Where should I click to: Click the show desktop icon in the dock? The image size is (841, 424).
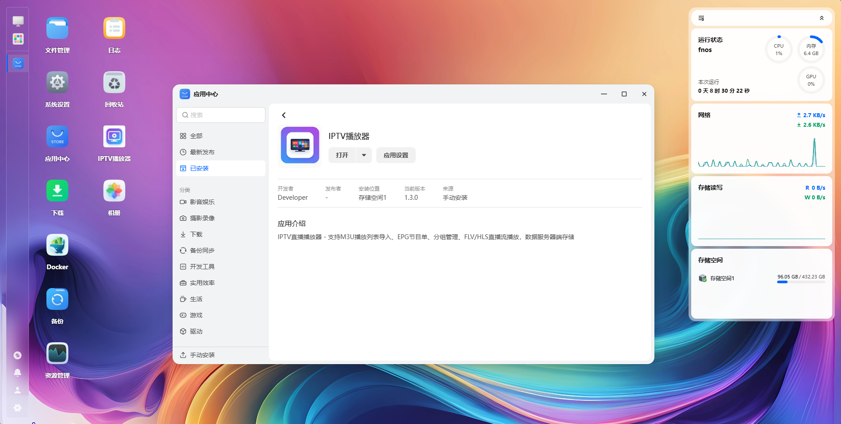(18, 21)
